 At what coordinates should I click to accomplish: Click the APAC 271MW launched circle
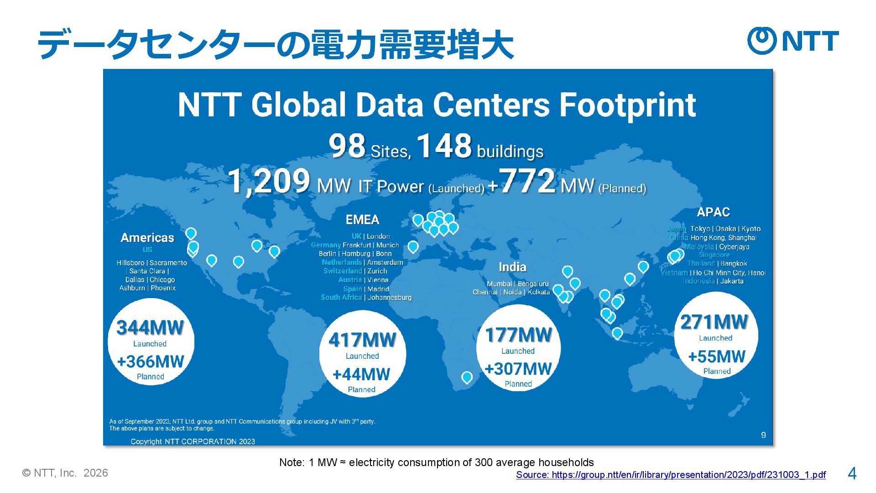click(715, 336)
